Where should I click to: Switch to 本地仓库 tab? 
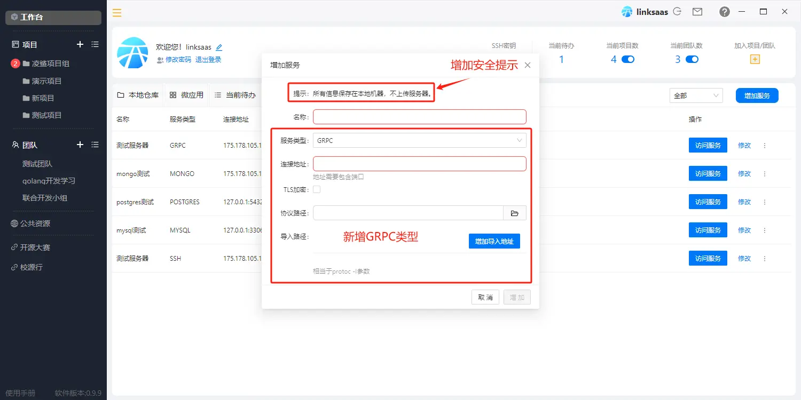click(x=138, y=95)
